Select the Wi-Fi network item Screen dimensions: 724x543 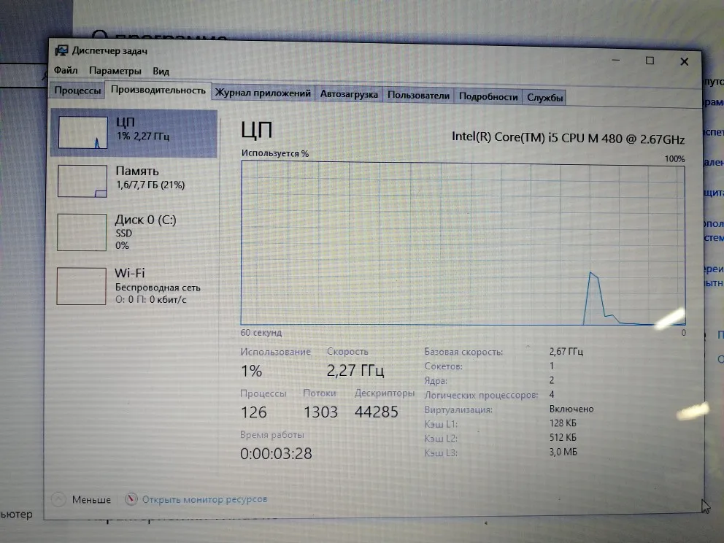click(134, 286)
